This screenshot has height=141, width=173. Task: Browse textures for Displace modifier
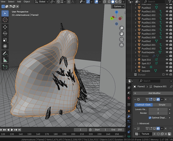137,134
